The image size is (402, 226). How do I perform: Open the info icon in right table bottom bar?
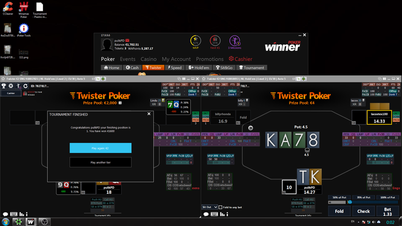tap(227, 214)
